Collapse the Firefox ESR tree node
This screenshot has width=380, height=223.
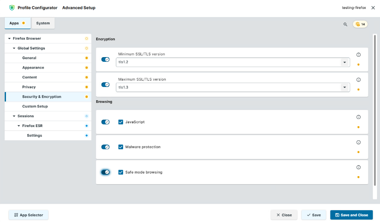tap(19, 126)
